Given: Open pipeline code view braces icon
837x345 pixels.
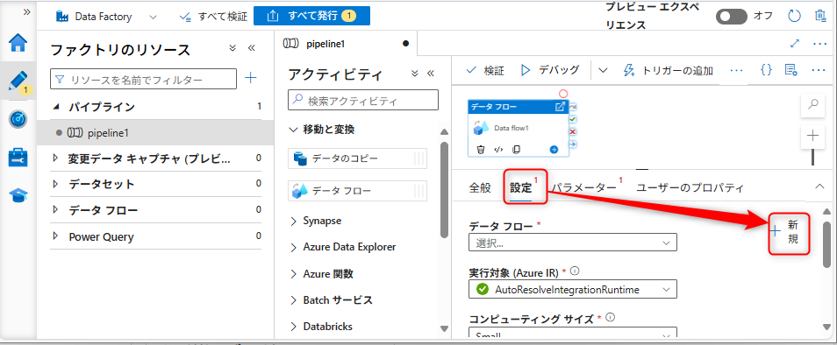Looking at the screenshot, I should tap(766, 70).
